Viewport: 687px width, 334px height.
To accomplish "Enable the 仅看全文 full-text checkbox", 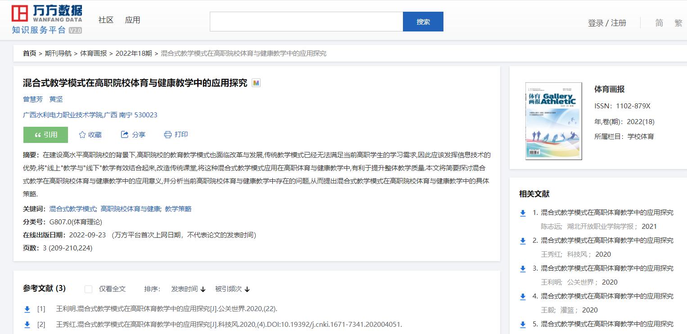I will coord(88,289).
